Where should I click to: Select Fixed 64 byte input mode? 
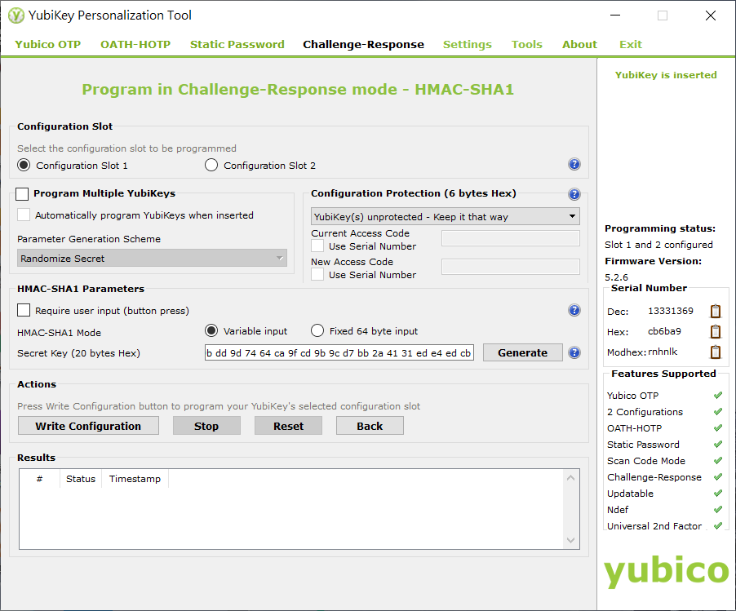[x=317, y=331]
